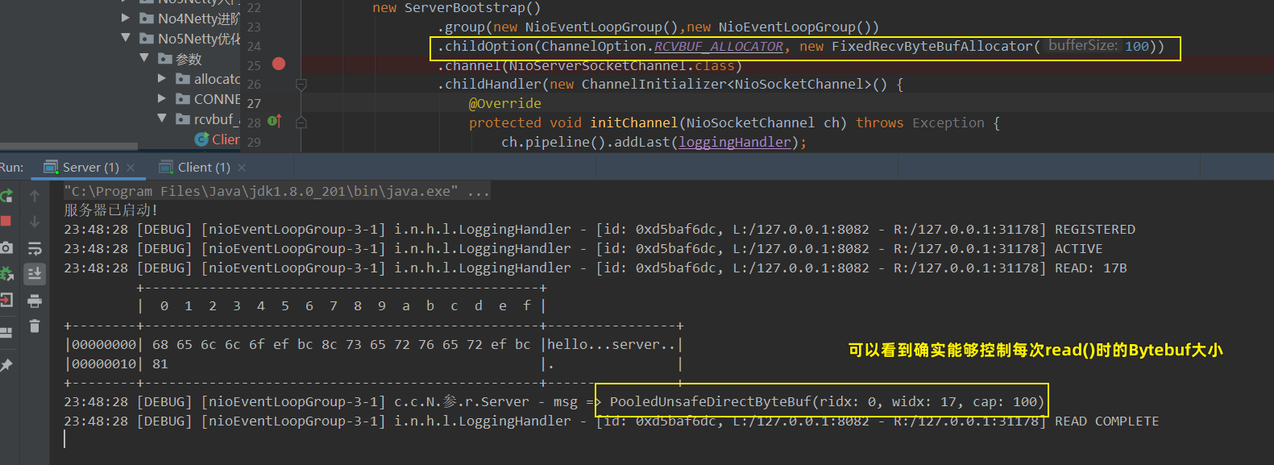Pin the Run tab with pushpin icon
Image resolution: width=1274 pixels, height=465 pixels.
coord(6,365)
